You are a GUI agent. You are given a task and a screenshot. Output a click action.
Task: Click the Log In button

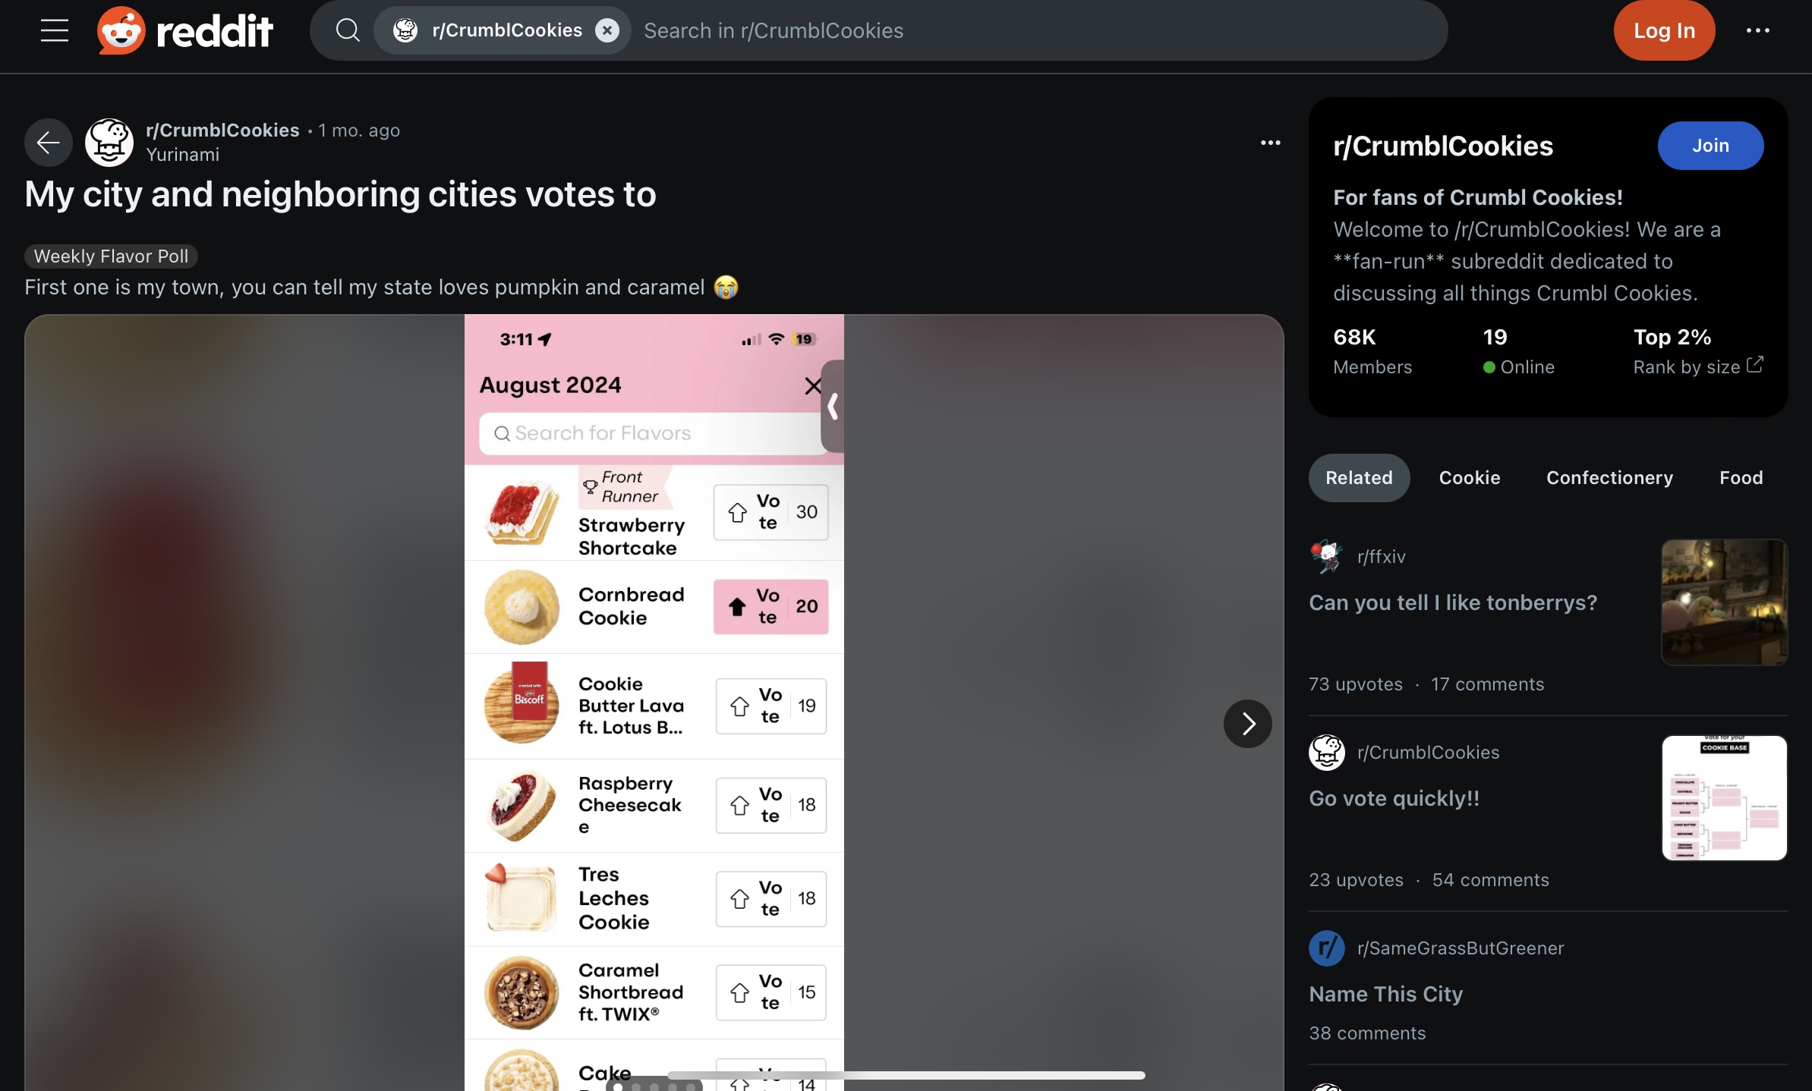[x=1665, y=30]
